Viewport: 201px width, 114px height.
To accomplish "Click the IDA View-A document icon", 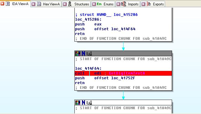I will pyautogui.click(x=8, y=4).
